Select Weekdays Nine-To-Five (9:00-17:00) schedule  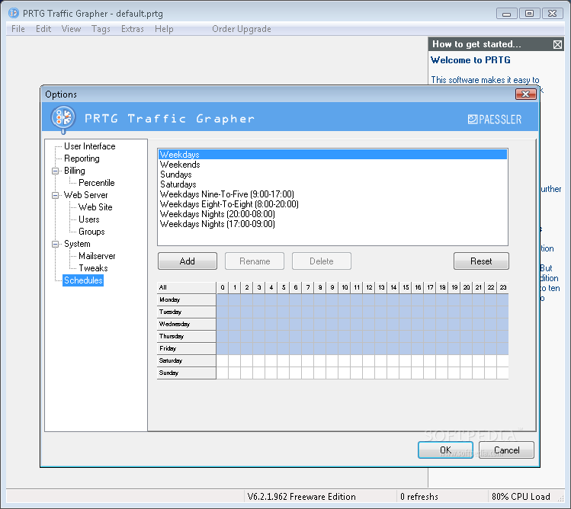click(x=333, y=194)
